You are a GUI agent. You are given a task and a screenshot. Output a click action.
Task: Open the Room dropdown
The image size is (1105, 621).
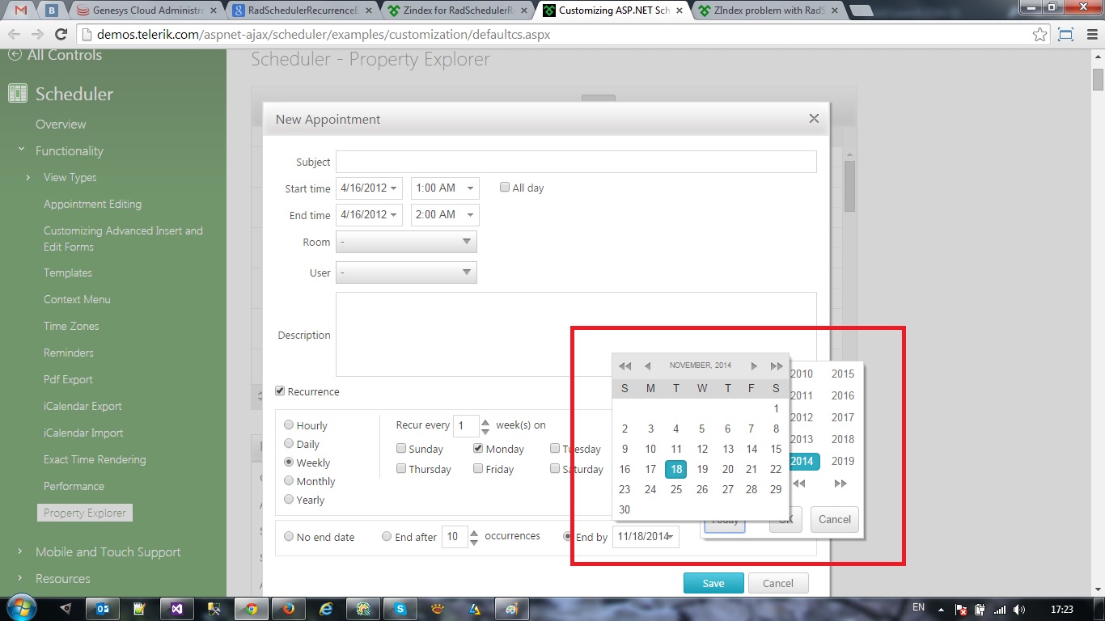pyautogui.click(x=406, y=242)
